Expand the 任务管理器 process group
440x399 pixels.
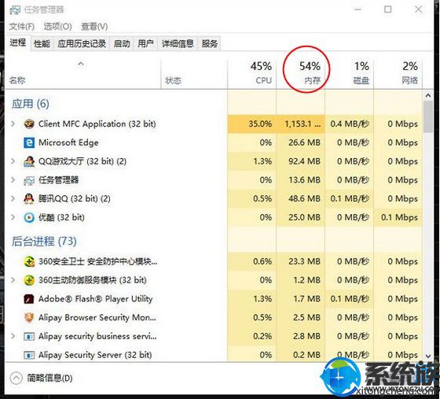(13, 180)
